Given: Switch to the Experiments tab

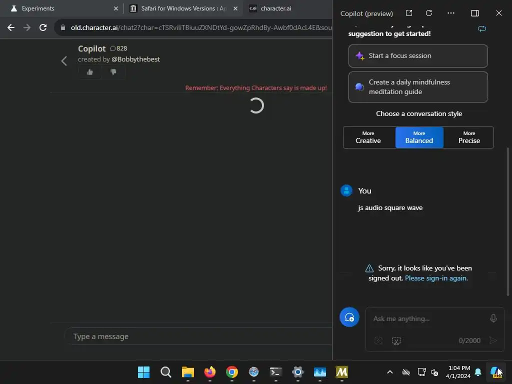Looking at the screenshot, I should pos(61,8).
